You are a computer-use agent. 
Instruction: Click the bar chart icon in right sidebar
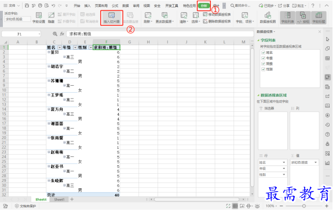coord(327,163)
